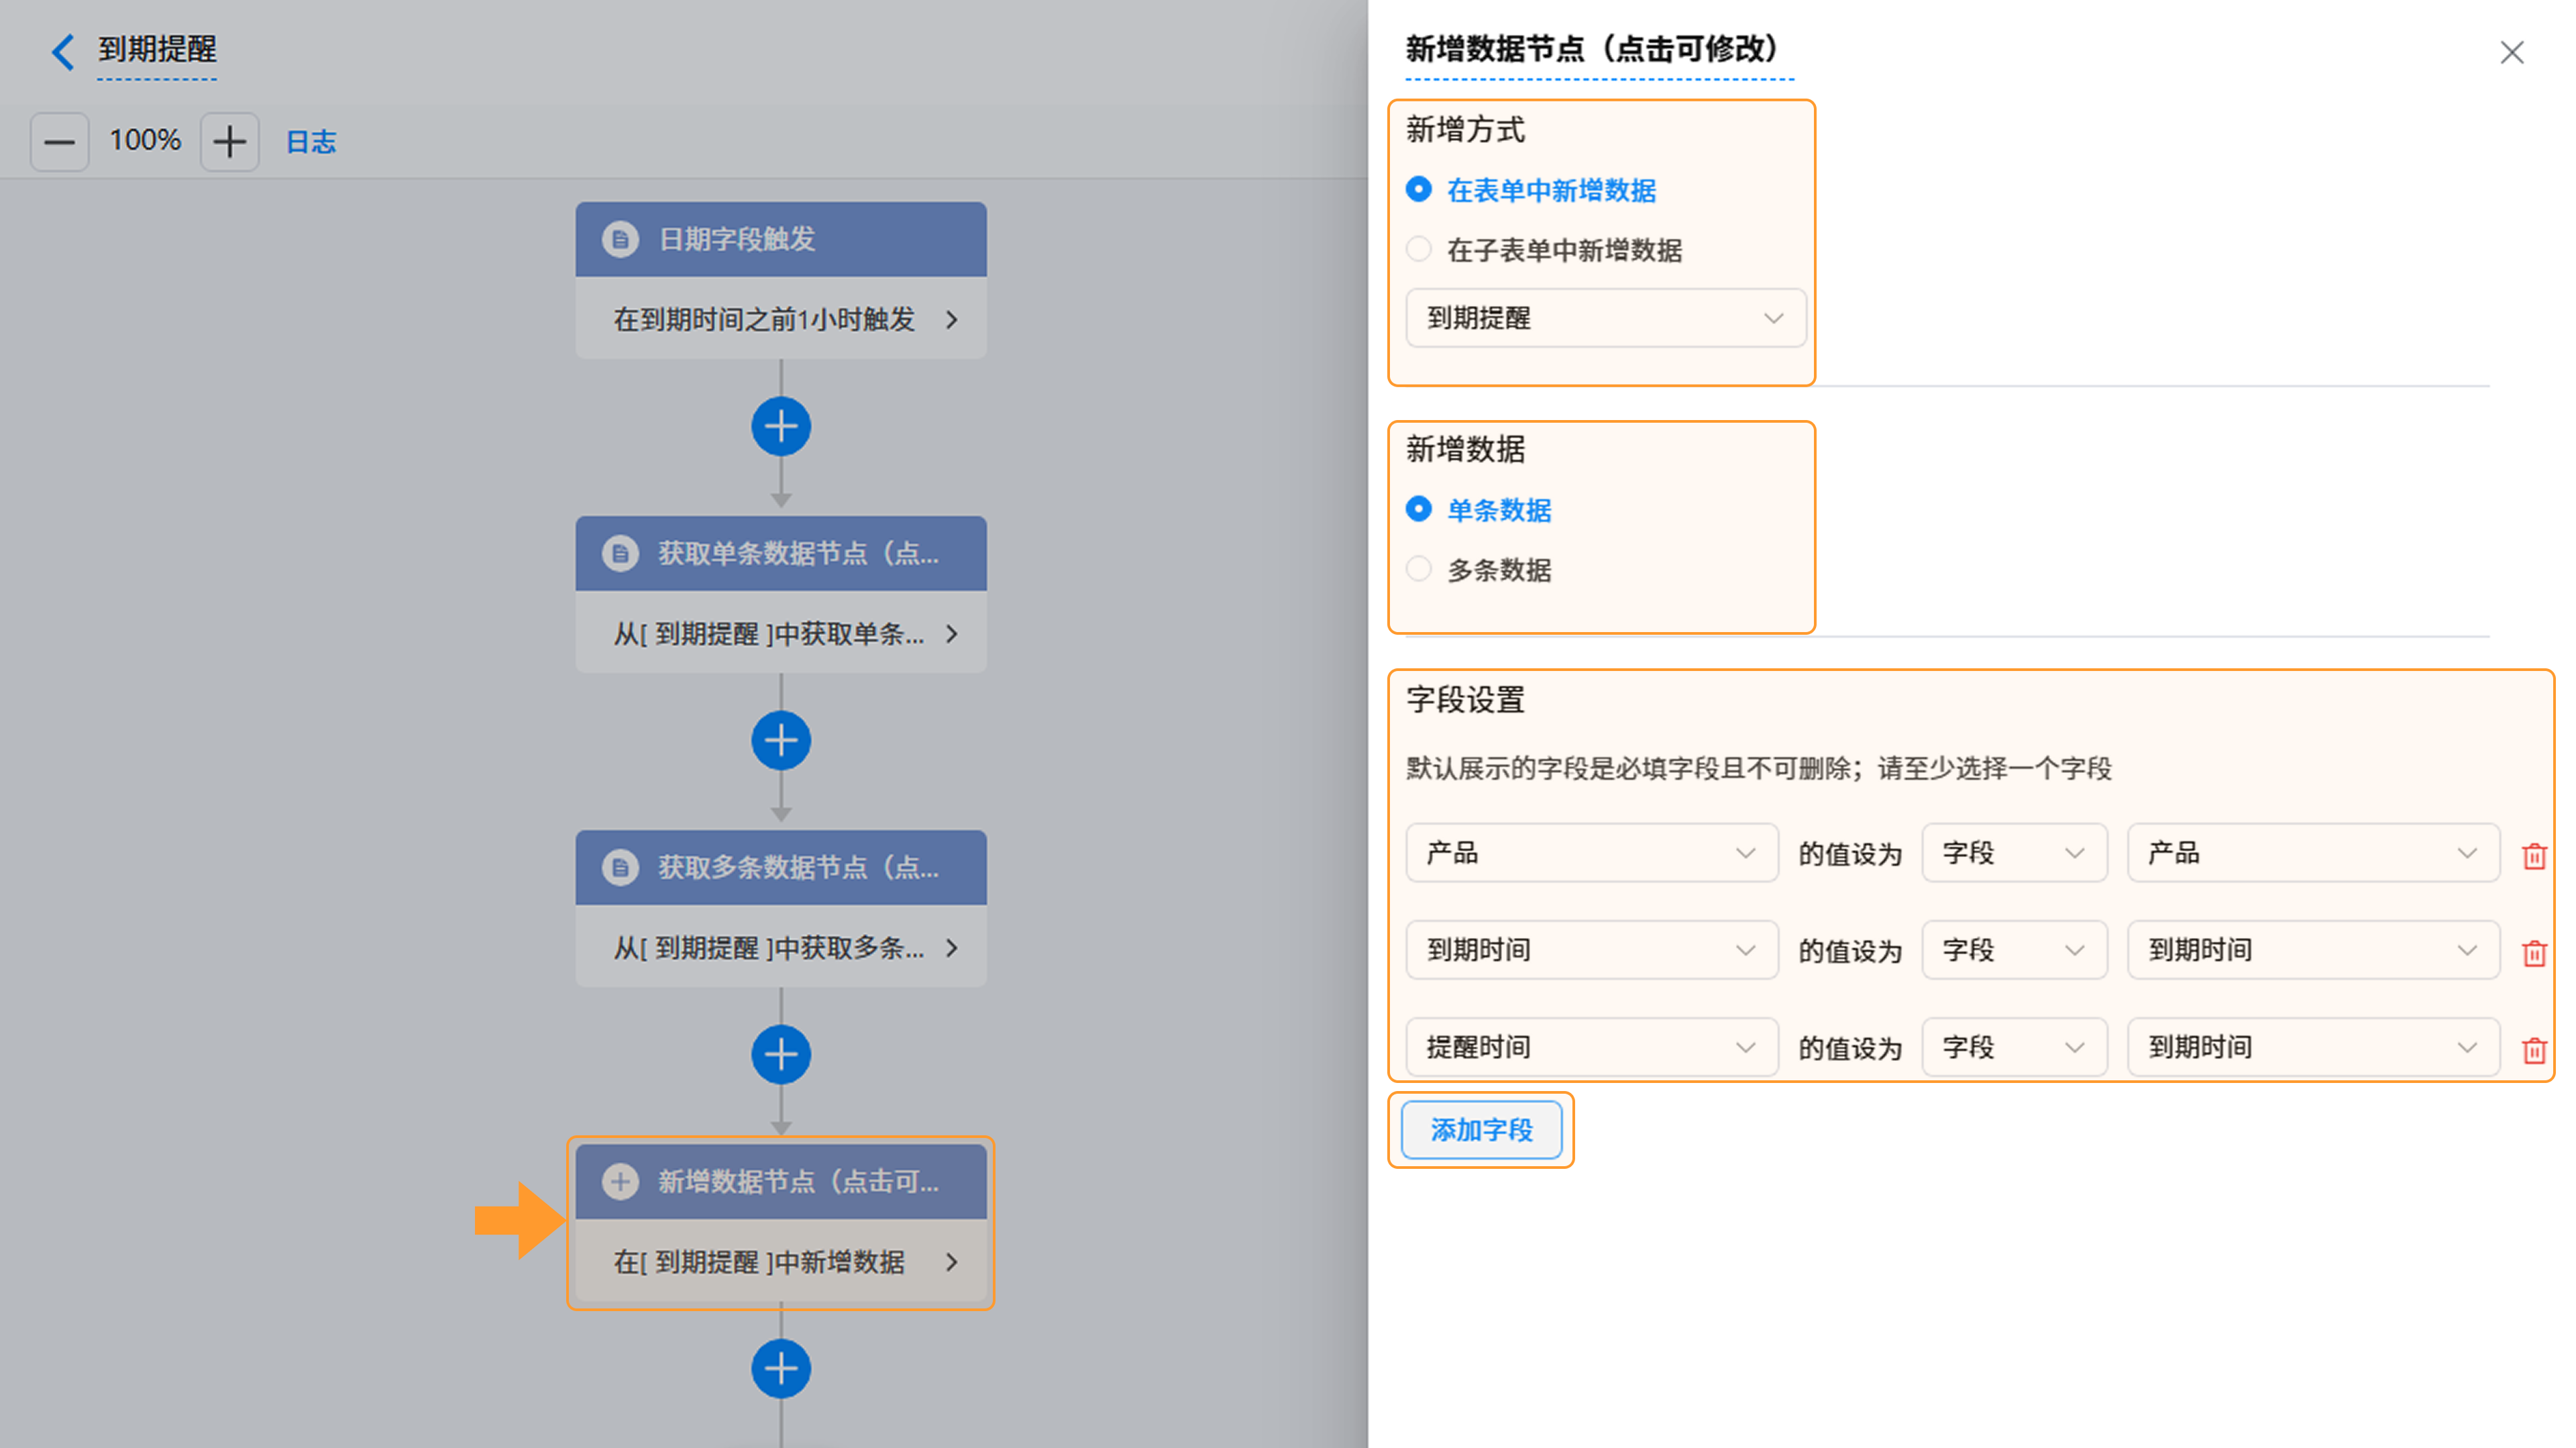Delete the 到期时间 field row
The height and width of the screenshot is (1448, 2576).
click(2534, 953)
